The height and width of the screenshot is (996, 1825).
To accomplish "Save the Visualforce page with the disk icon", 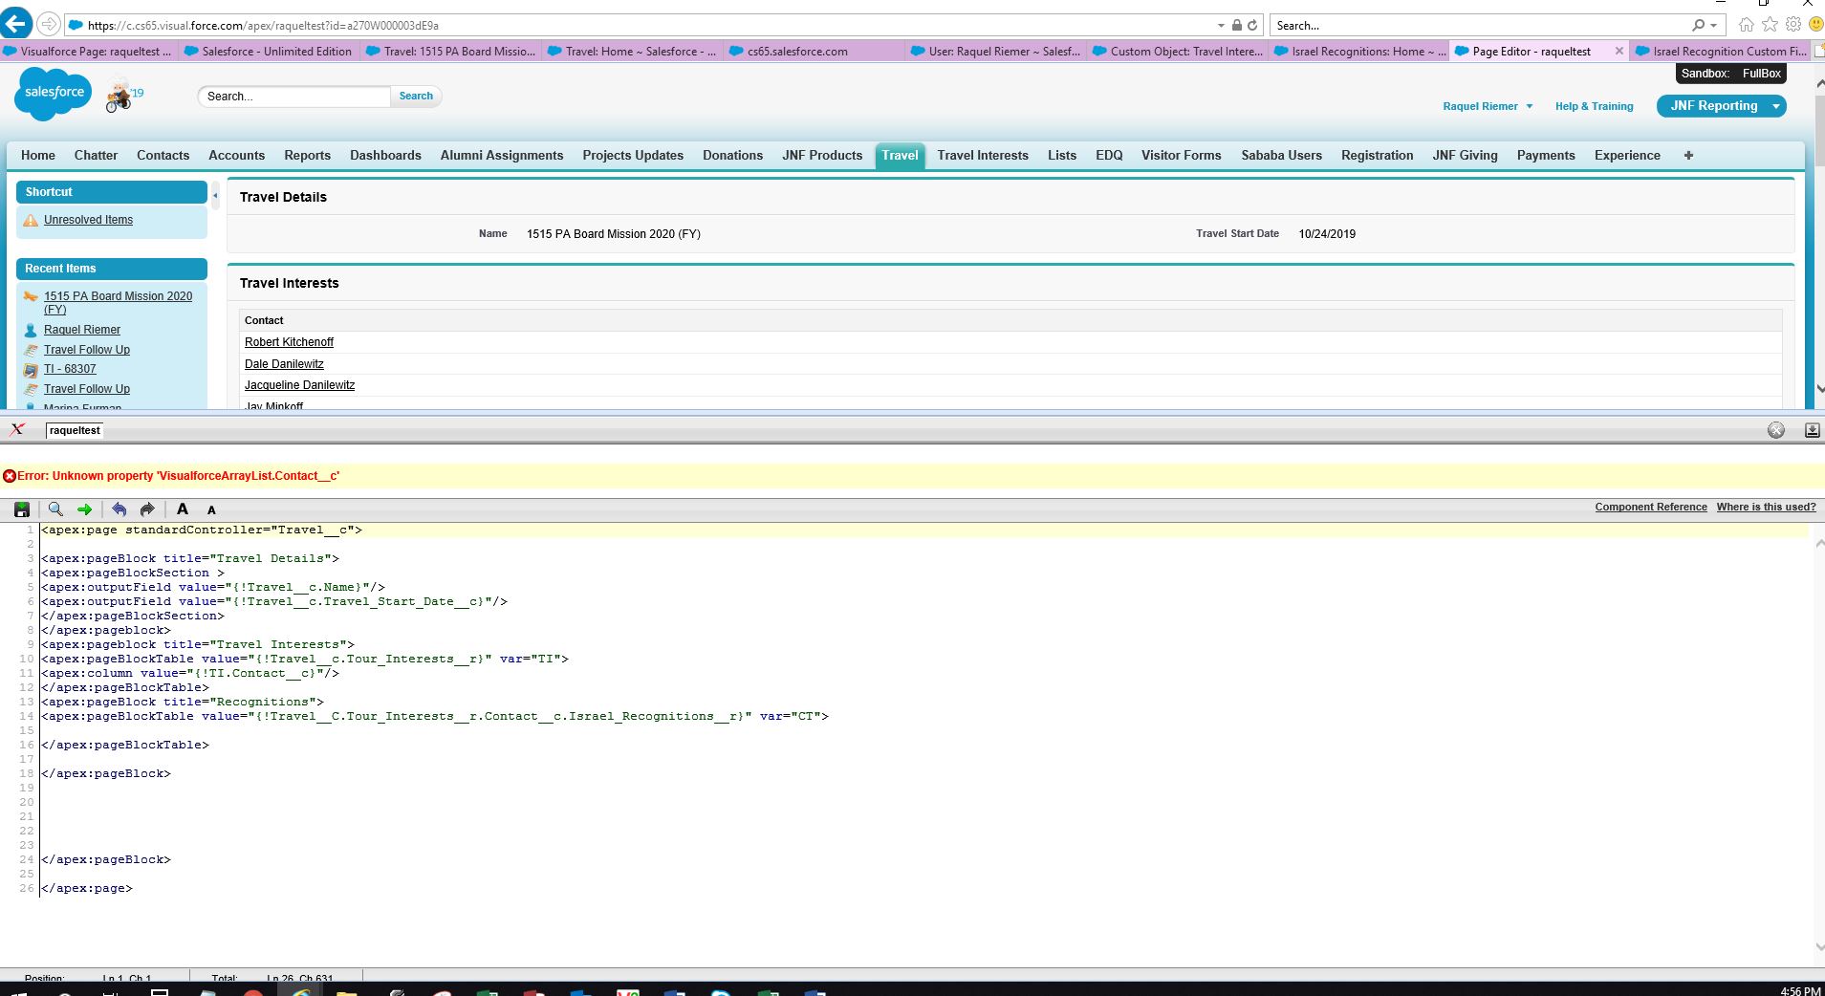I will [x=22, y=509].
